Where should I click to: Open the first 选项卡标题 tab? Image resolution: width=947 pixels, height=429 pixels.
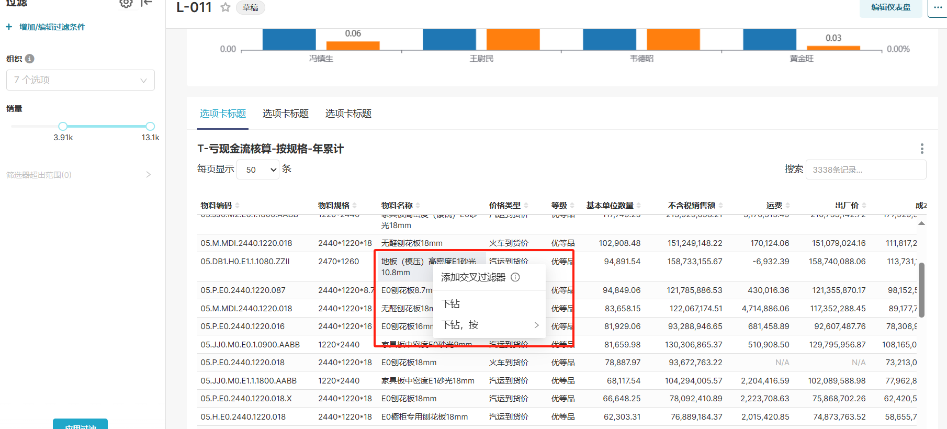click(x=223, y=114)
